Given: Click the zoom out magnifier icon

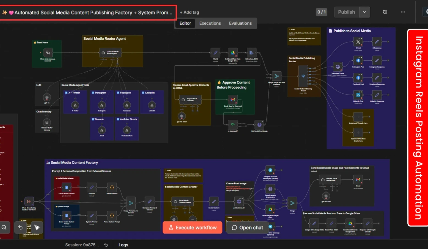Looking at the screenshot, I should 4,227.
